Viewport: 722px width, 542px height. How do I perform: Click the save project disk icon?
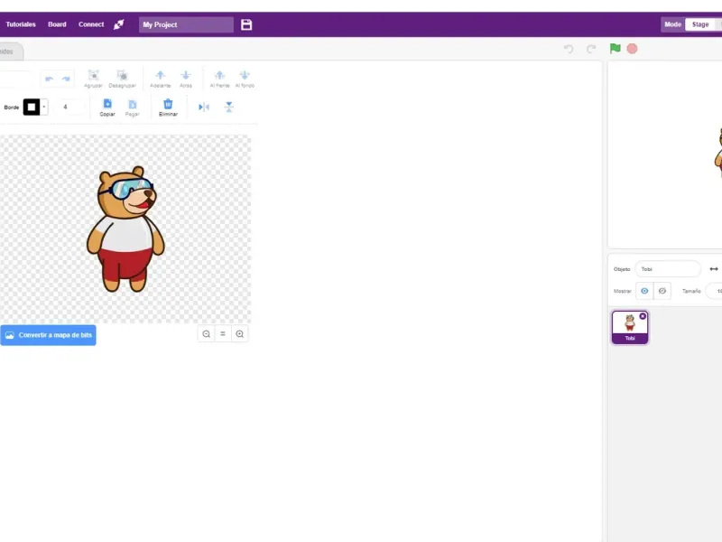pyautogui.click(x=246, y=24)
